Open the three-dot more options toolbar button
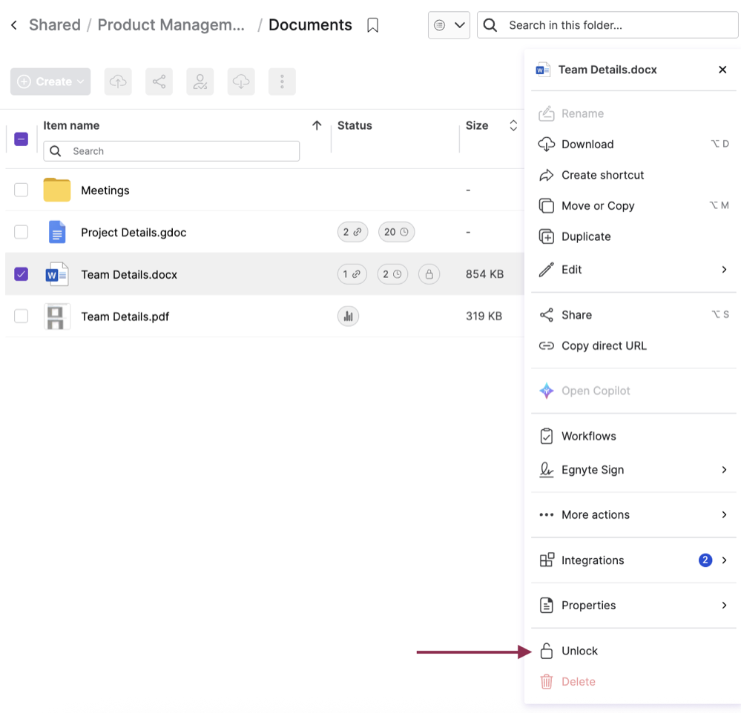This screenshot has width=741, height=713. click(x=282, y=82)
